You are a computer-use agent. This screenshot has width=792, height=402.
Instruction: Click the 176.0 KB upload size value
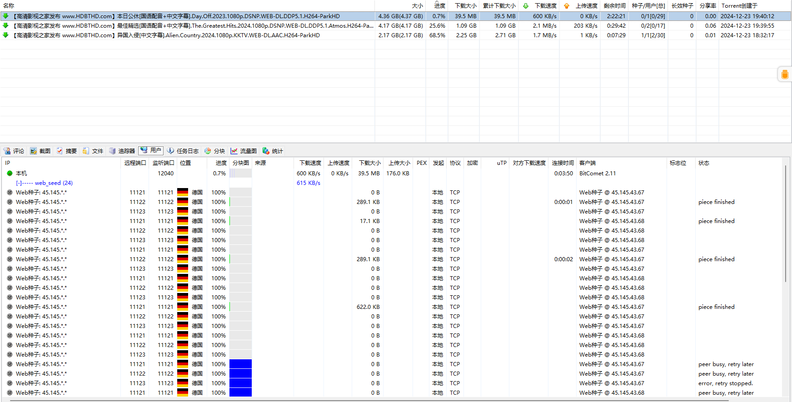(398, 173)
